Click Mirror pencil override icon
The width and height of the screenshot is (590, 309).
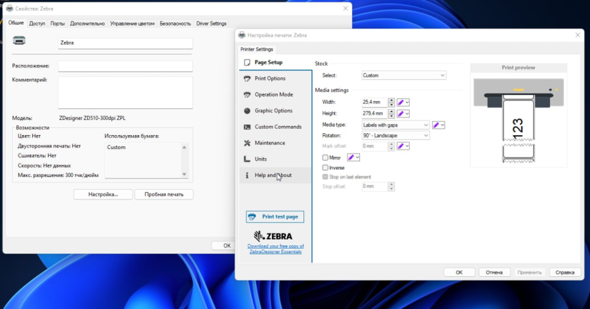351,157
